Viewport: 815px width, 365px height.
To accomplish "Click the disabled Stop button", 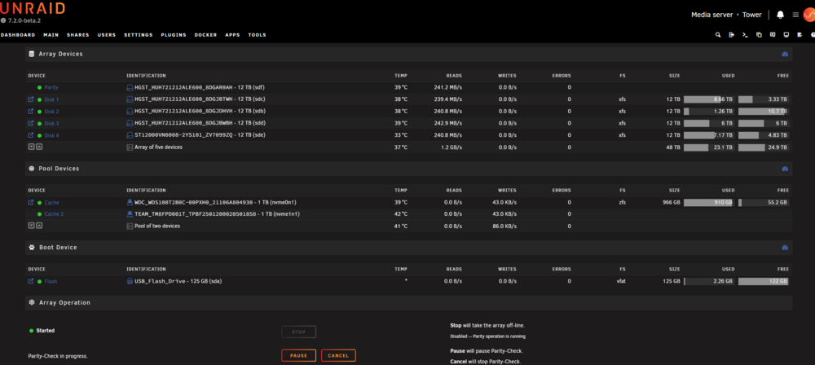I will (x=299, y=332).
